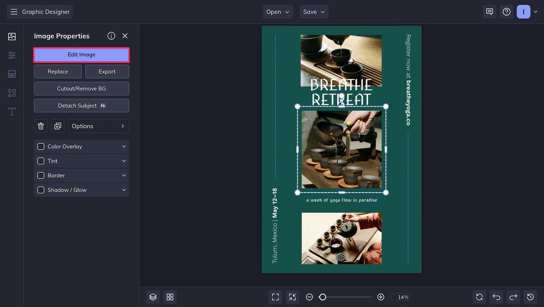This screenshot has height=307, width=544.
Task: Enable the Color Overlay checkbox
Action: pos(41,147)
